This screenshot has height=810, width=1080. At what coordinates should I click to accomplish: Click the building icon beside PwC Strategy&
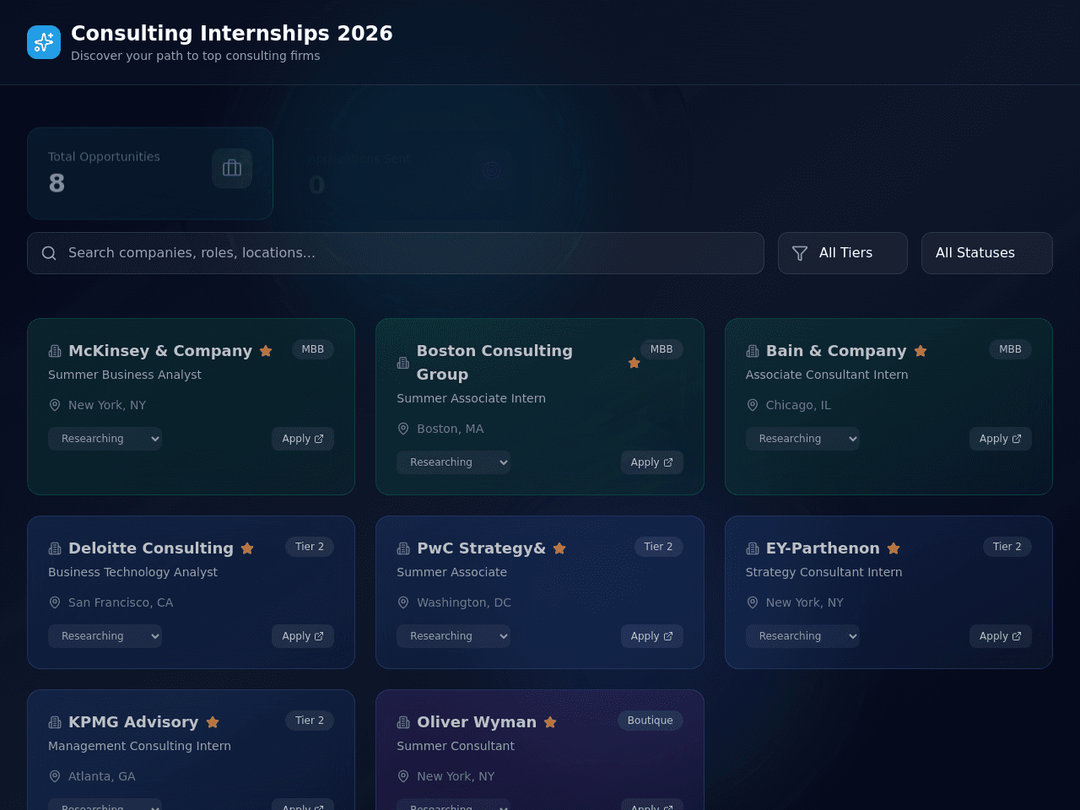coord(403,548)
